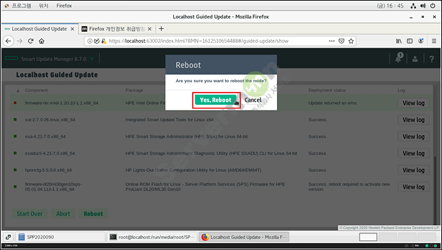
Task: Click the clock in the top panel
Action: click(390, 6)
